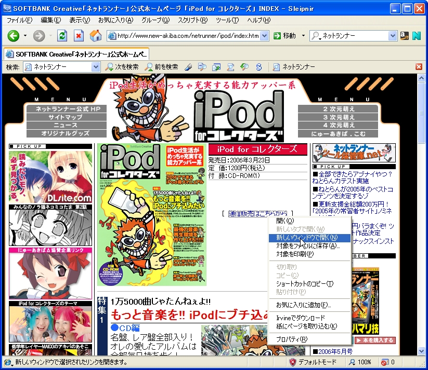Click the Amazon search engine icon
This screenshot has width=428, height=370.
[x=405, y=36]
